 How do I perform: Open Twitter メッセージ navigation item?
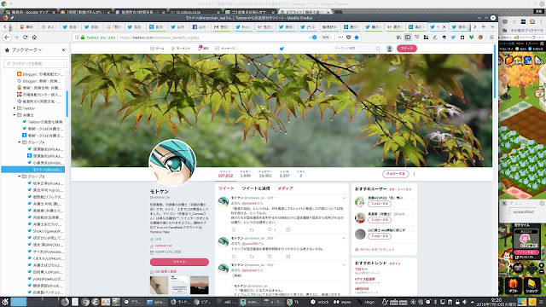[225, 49]
